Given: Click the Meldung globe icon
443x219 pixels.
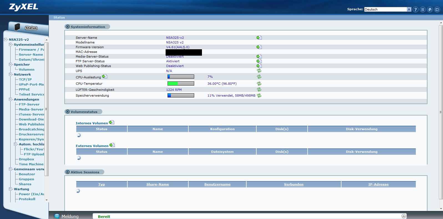Looking at the screenshot, I should click(x=57, y=216).
